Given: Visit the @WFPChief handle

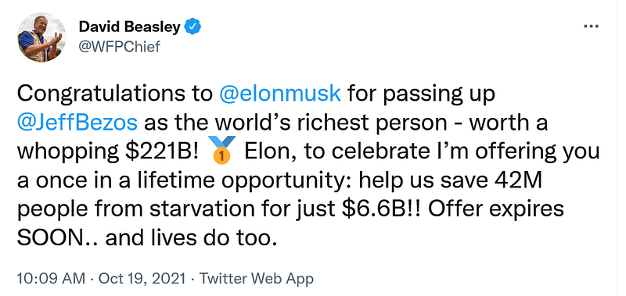Looking at the screenshot, I should tap(120, 47).
